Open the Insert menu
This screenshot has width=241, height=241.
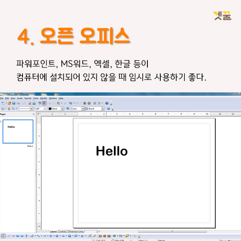pyautogui.click(x=20, y=98)
